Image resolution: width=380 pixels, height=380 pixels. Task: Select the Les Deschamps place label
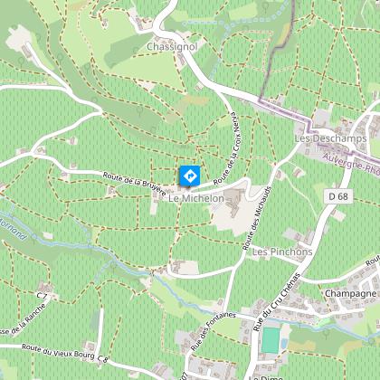(x=330, y=138)
